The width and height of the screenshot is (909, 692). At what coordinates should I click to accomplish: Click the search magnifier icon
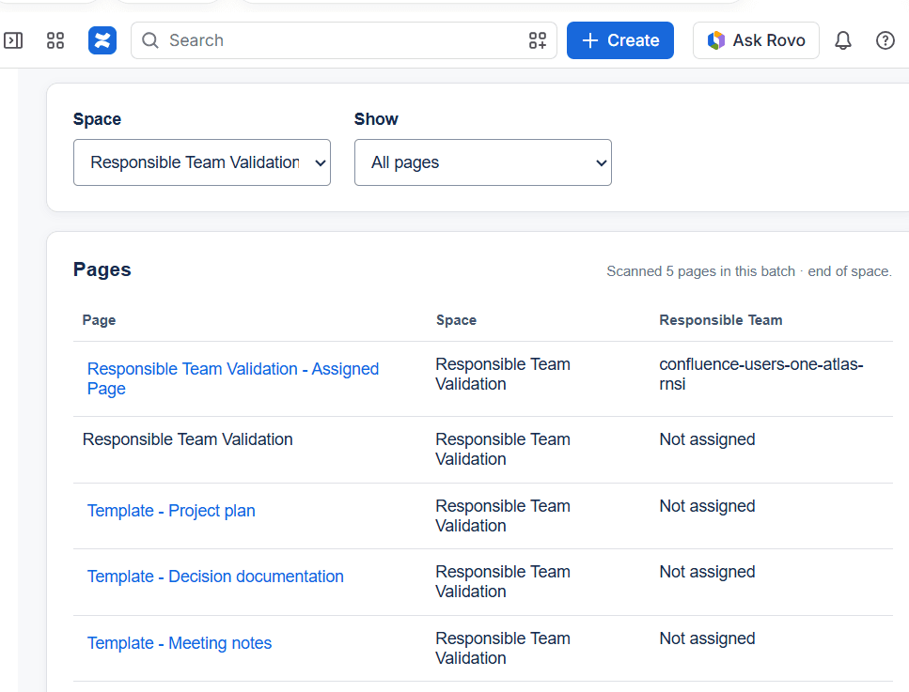150,40
